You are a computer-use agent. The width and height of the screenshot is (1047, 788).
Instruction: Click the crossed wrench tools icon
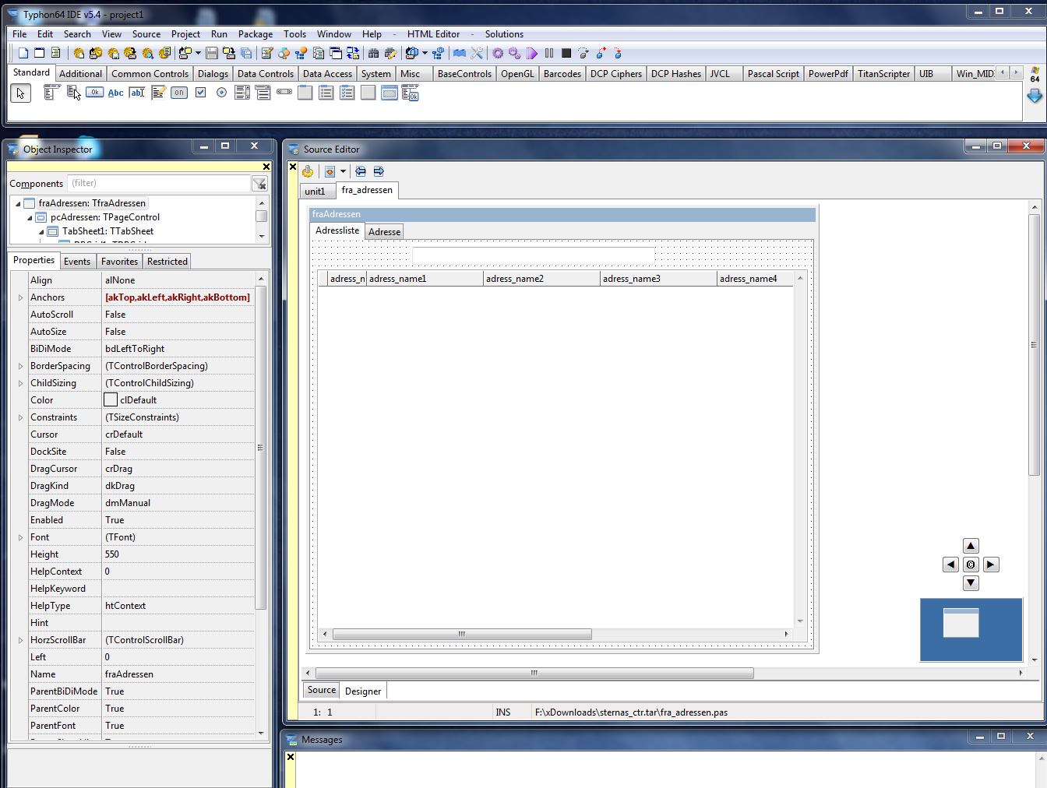[x=477, y=53]
